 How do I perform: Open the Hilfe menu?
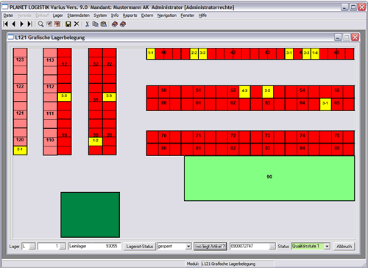[202, 15]
